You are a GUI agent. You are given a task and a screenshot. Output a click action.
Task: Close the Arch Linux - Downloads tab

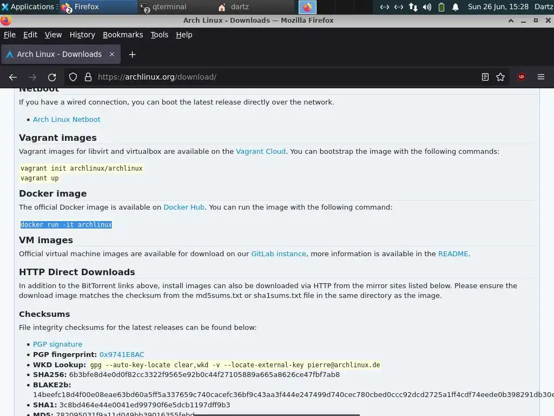(111, 54)
